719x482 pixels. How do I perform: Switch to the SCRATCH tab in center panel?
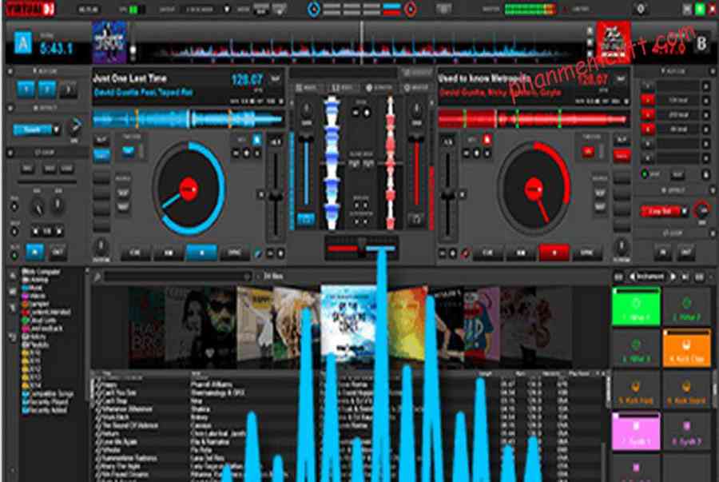click(x=379, y=87)
